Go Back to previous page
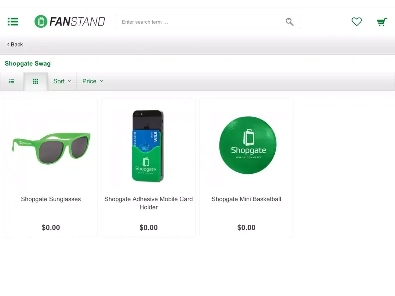Screen dimensions: 395x296 tap(15, 44)
